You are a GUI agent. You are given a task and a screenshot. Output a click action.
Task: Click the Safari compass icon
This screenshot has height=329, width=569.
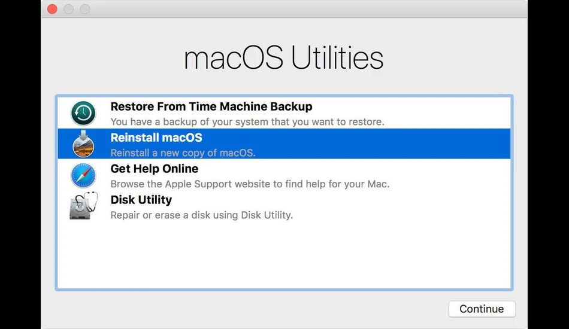pyautogui.click(x=83, y=175)
